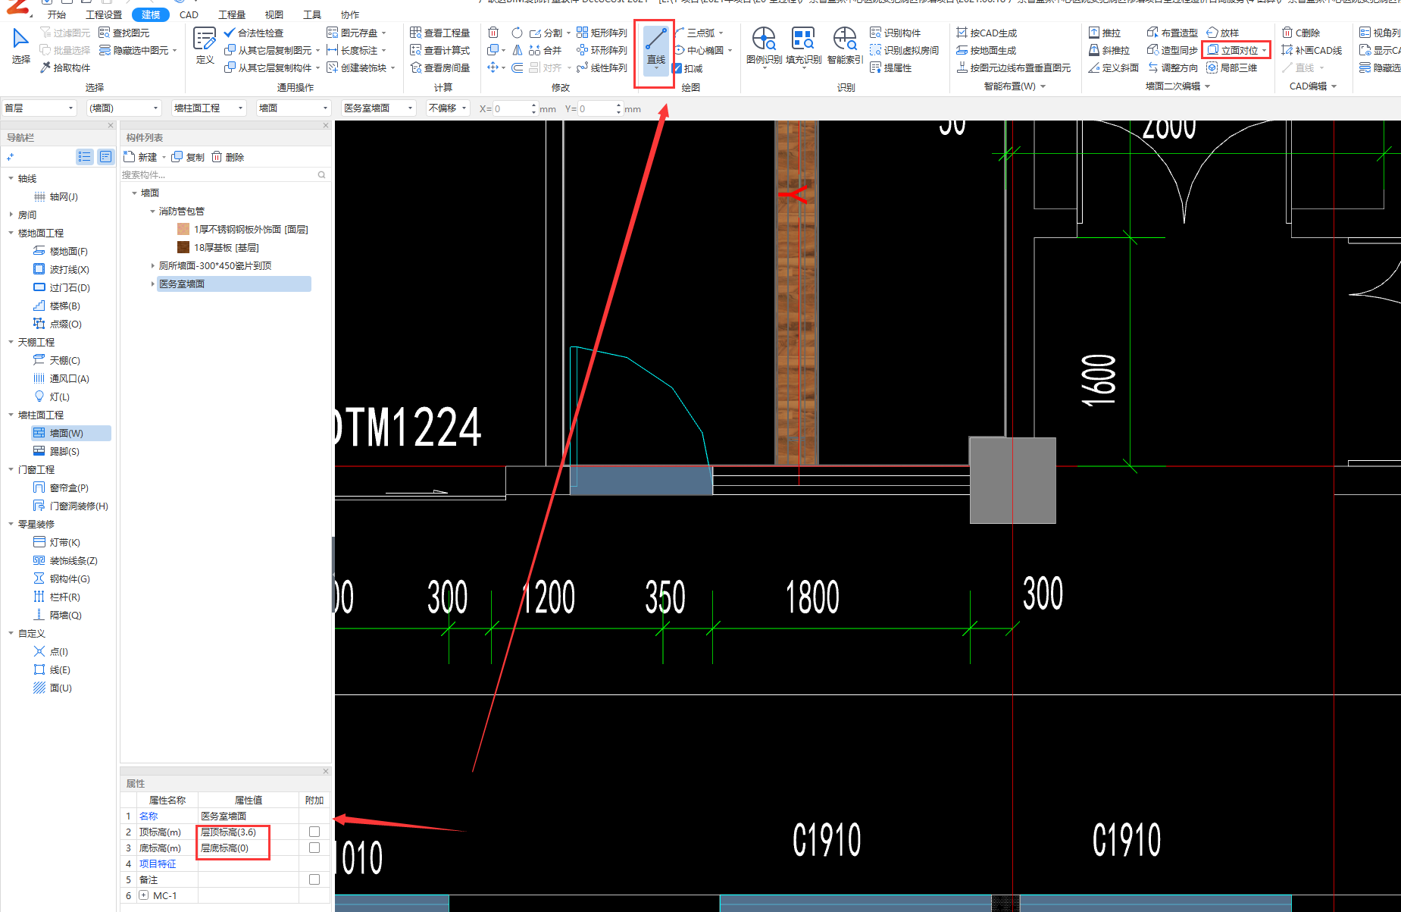Screen dimensions: 1401x912
Task: Click the 识别虚拟房间 button
Action: coord(905,51)
